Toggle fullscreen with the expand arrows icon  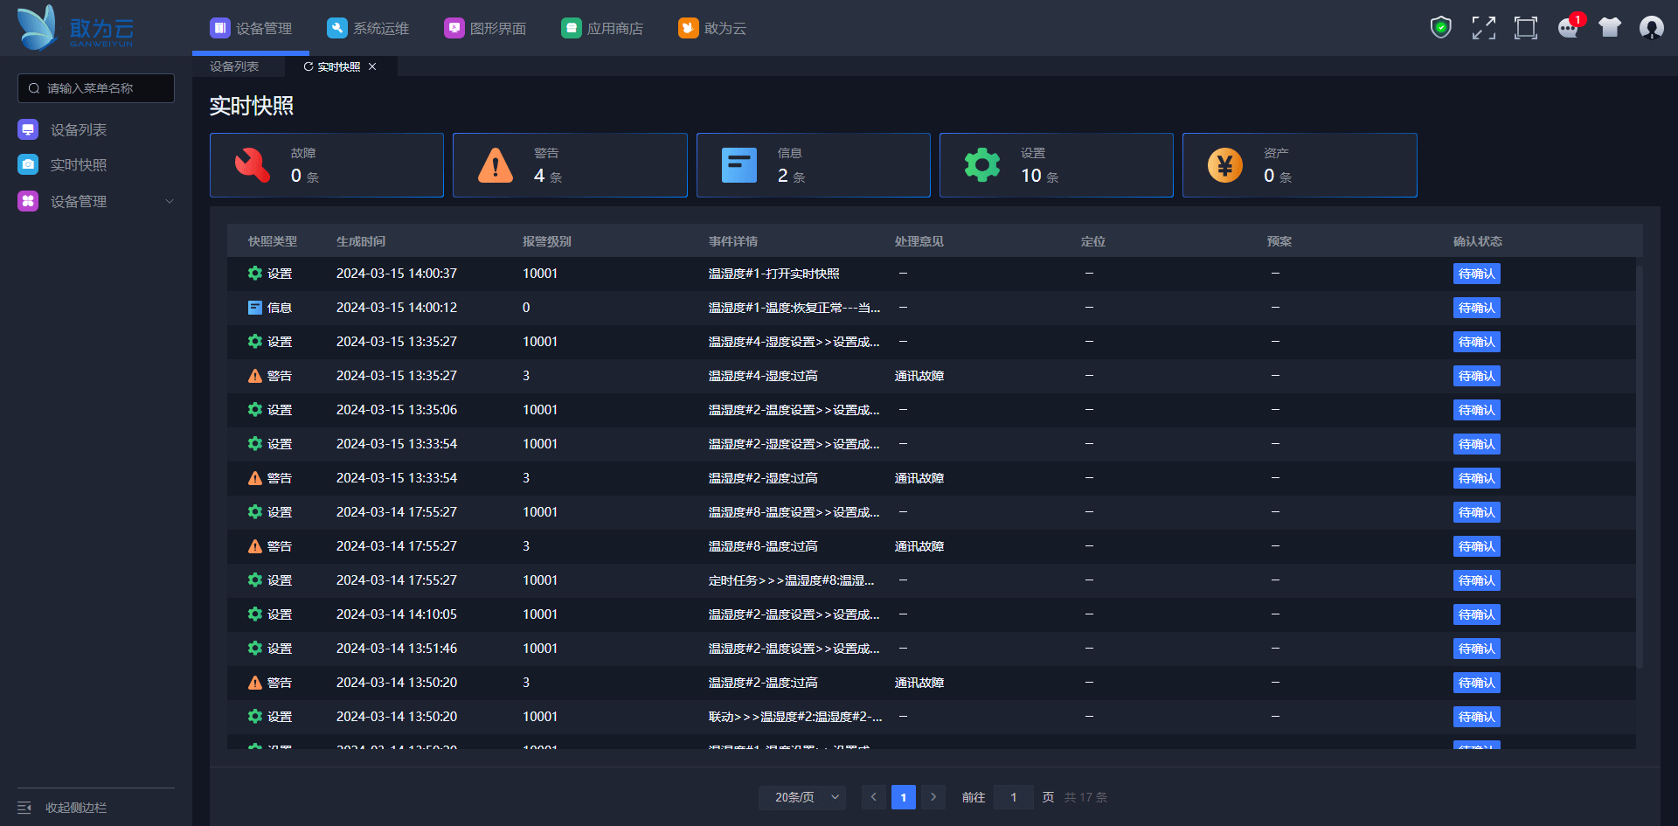(1483, 28)
